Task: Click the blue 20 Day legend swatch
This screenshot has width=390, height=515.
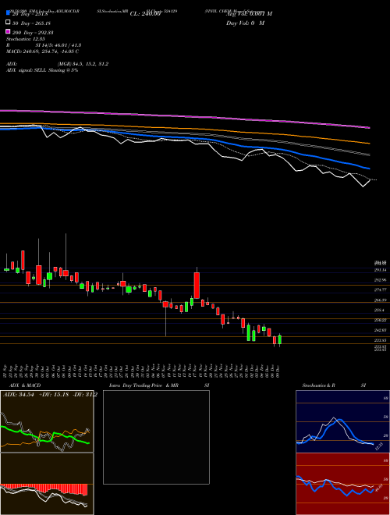Action: point(9,13)
